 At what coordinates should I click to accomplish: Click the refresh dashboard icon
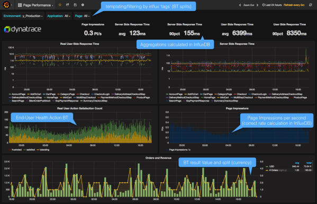point(311,5)
